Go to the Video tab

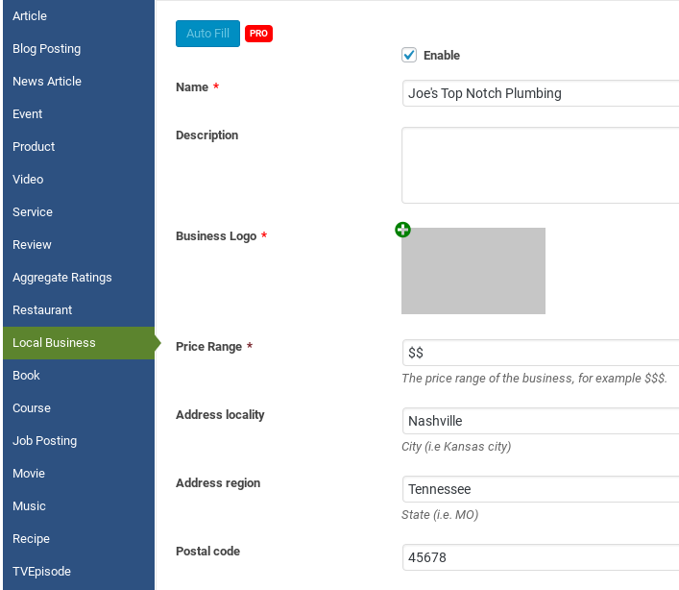pos(79,180)
